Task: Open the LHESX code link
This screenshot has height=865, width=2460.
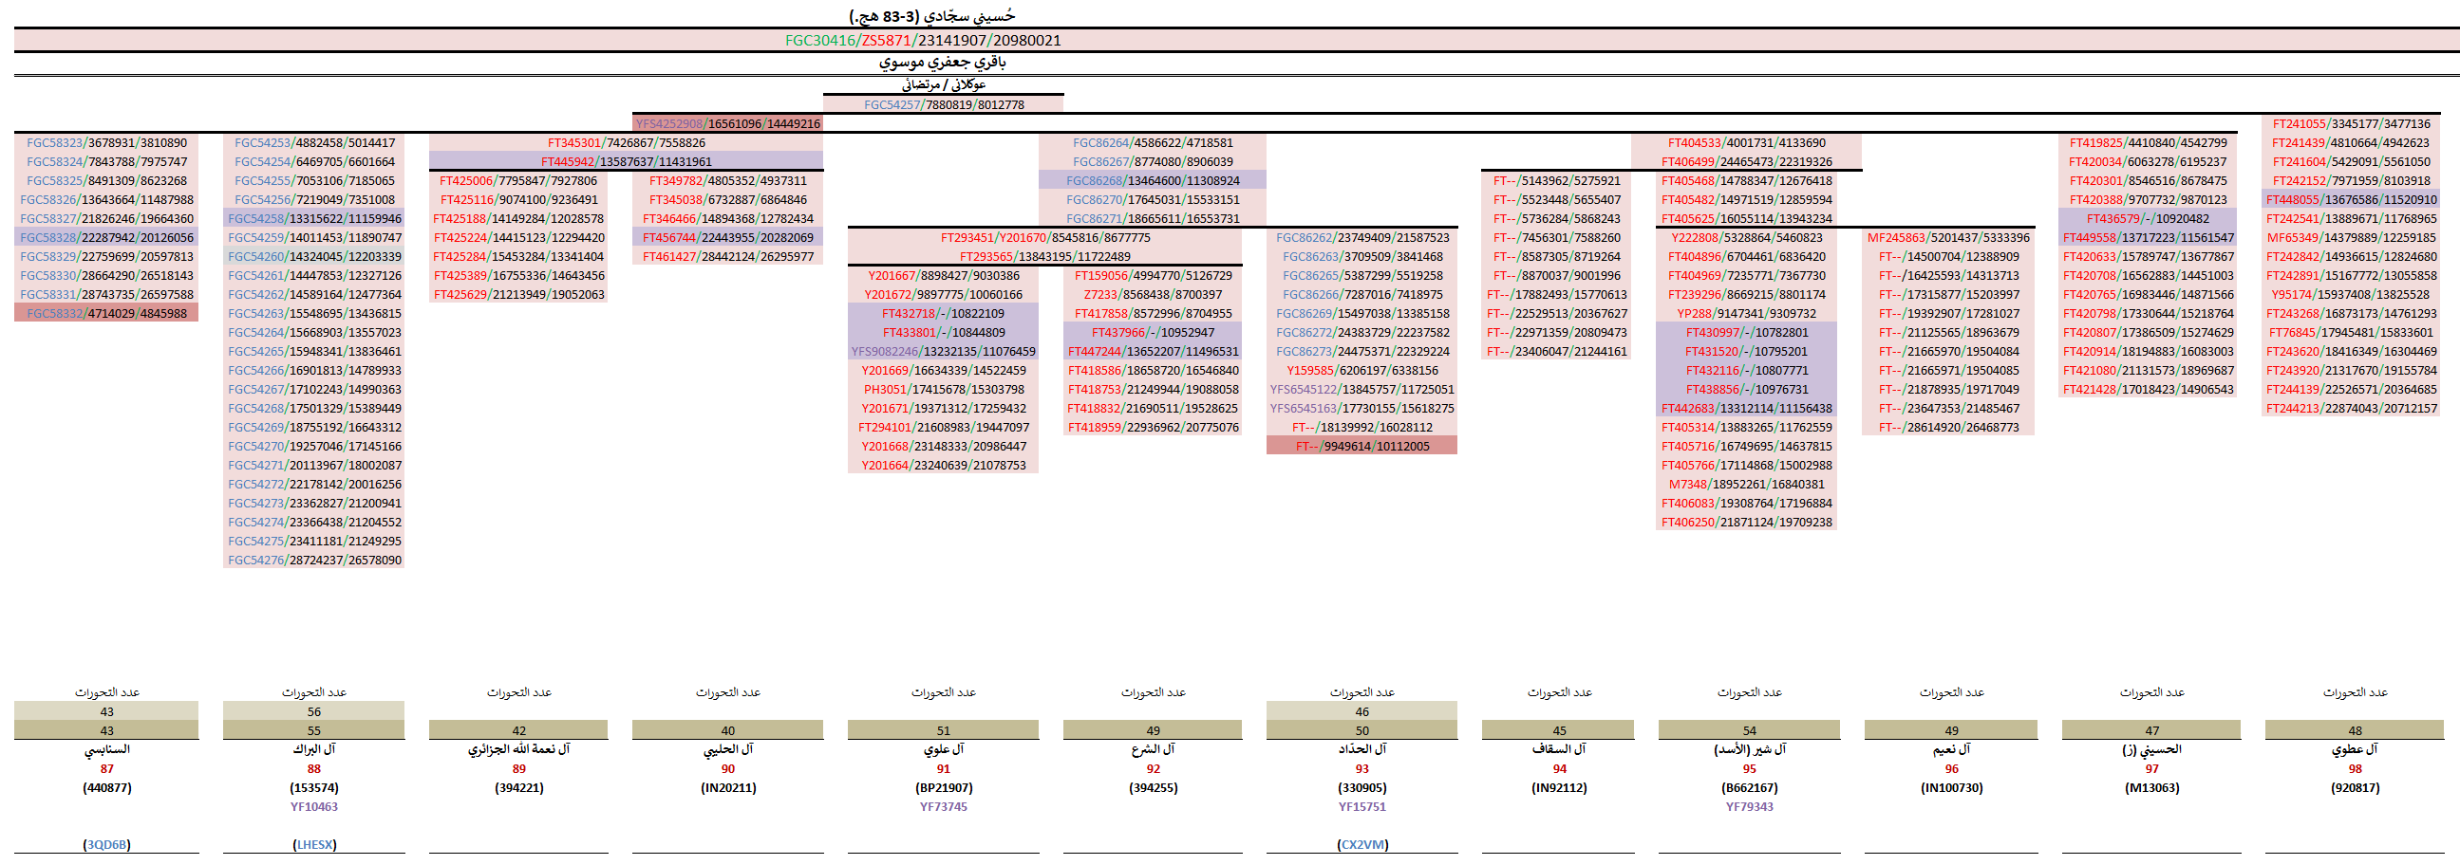Action: tap(314, 844)
